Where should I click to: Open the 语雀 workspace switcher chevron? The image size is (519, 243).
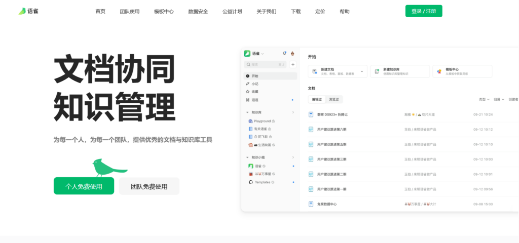(263, 54)
